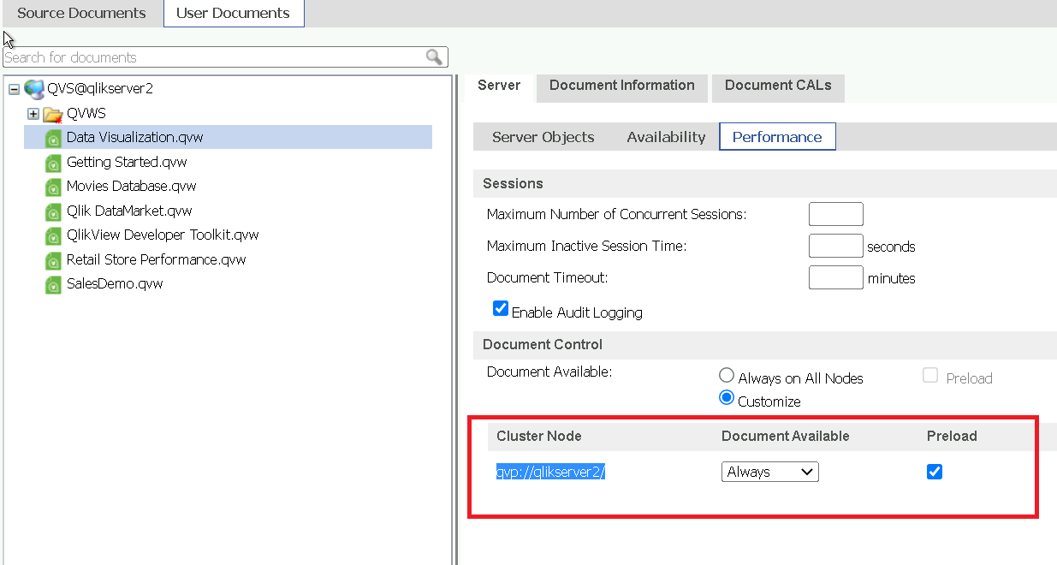Select the Performance sub-tab
1057x565 pixels.
[x=777, y=137]
